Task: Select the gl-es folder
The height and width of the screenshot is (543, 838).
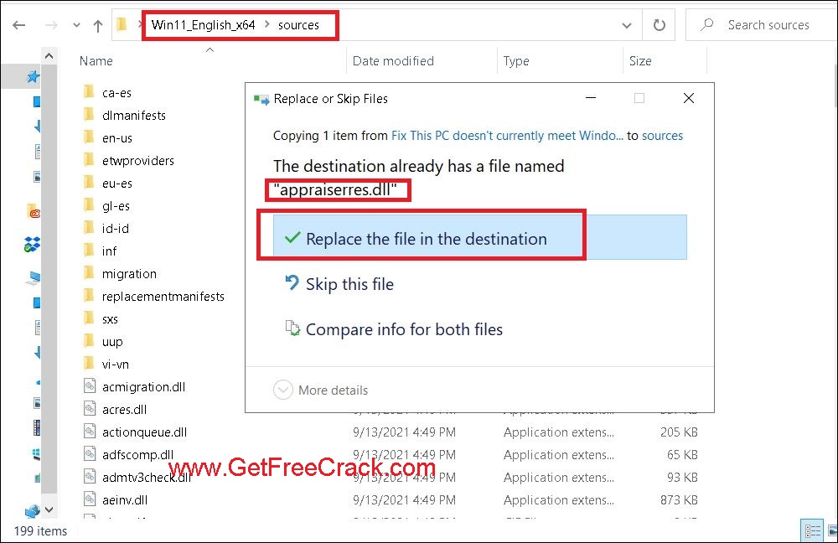Action: click(116, 206)
